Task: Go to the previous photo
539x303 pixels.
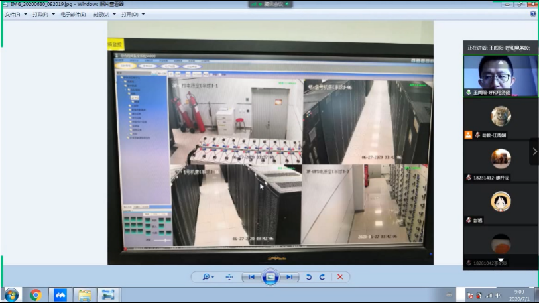Action: pyautogui.click(x=250, y=277)
